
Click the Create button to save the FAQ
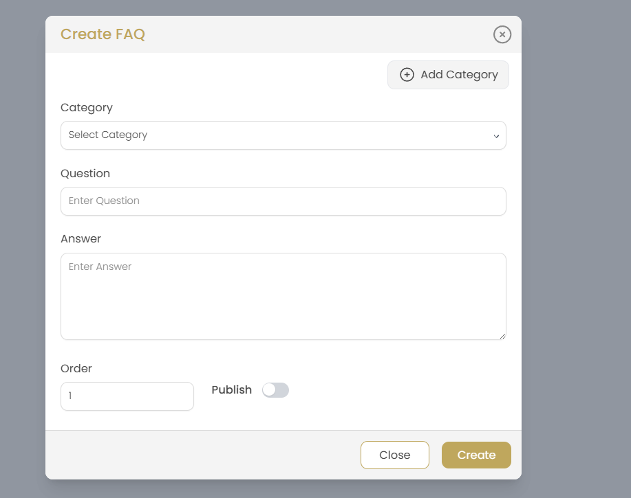coord(476,455)
